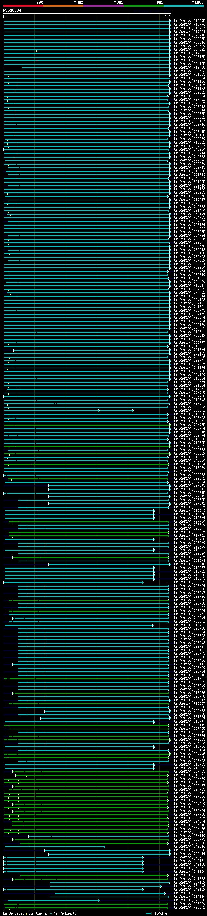Select label UniRef100_A0FIP7
Screen dimensions: 207x916
coord(190,121)
